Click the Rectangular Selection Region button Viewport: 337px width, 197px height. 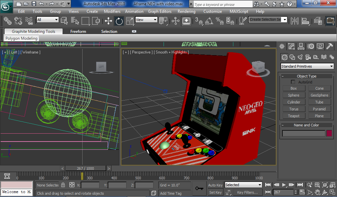[x=85, y=21]
